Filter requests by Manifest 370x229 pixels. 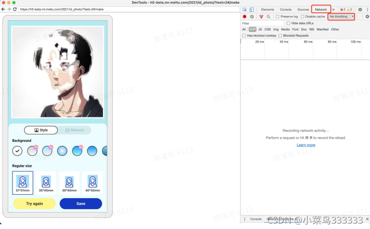tap(323, 29)
